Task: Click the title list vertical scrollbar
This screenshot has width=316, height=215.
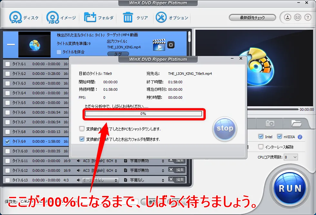Action: coord(189,37)
